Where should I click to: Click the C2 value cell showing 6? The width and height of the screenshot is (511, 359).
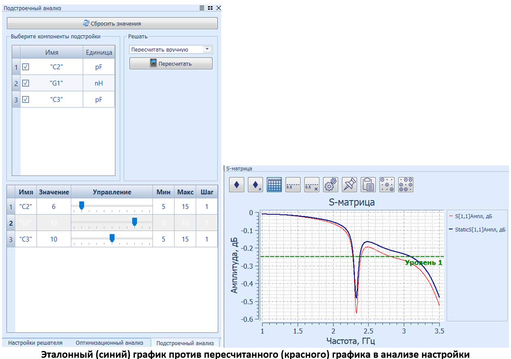tap(54, 207)
